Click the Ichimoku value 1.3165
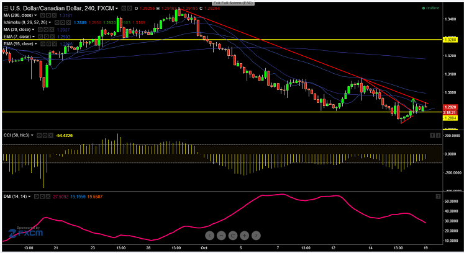This screenshot has height=253, width=464. 139,22
